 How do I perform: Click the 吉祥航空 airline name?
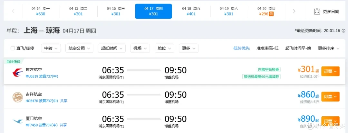(x=34, y=94)
